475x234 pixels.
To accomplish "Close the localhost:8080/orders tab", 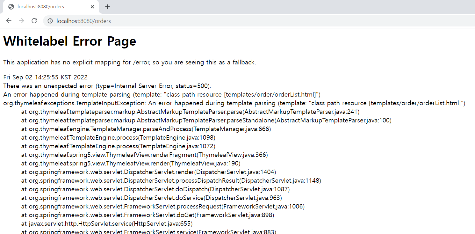I will (92, 7).
